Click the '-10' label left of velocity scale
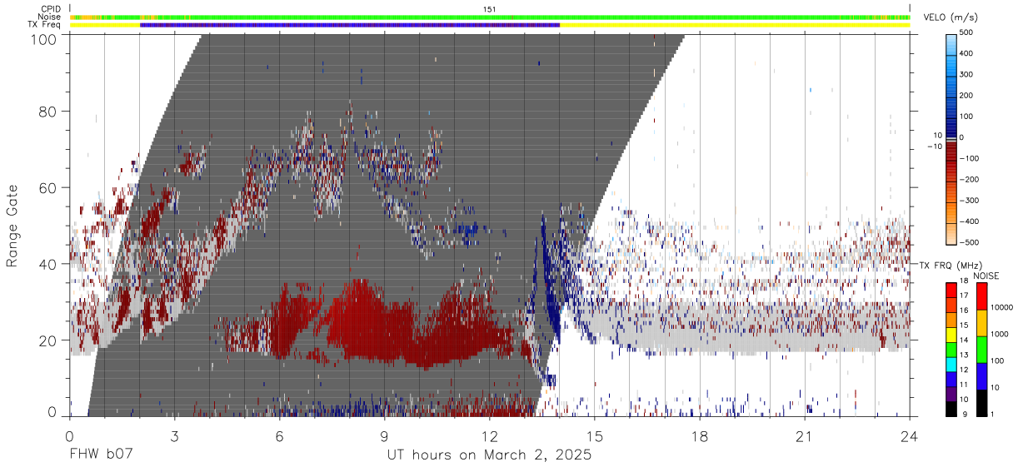Screen dimensions: 1023x472 [936, 146]
